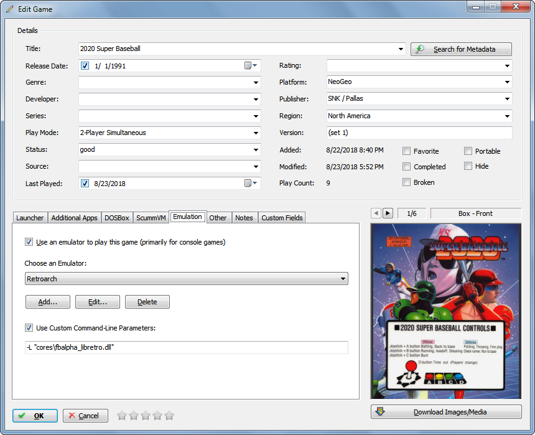The image size is (535, 435).
Task: Open the Platform dropdown showing NeoGeo
Action: pos(508,82)
